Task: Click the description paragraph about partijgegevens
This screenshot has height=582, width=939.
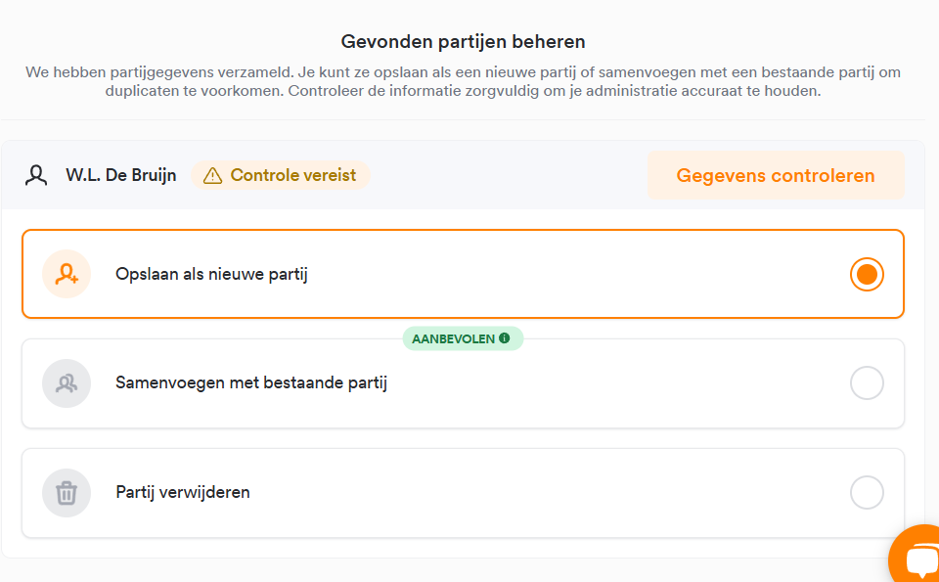Action: click(x=463, y=82)
